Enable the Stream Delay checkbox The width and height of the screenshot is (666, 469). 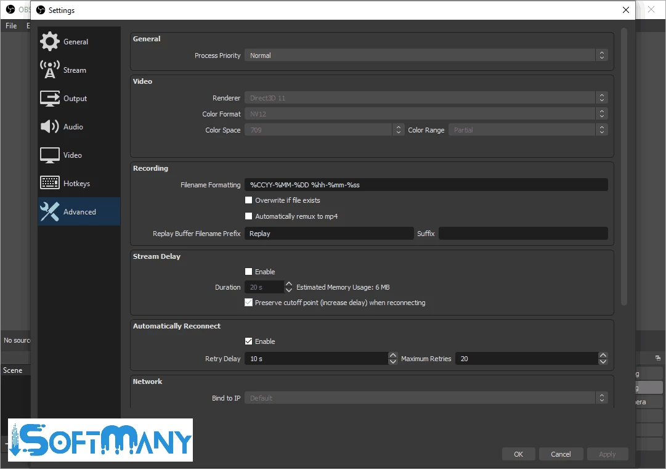(x=249, y=272)
